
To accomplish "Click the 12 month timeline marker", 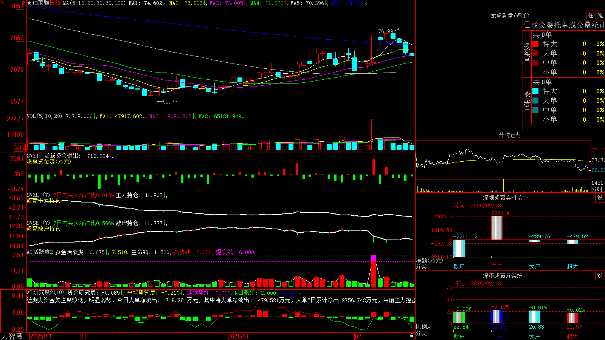I will [84, 336].
